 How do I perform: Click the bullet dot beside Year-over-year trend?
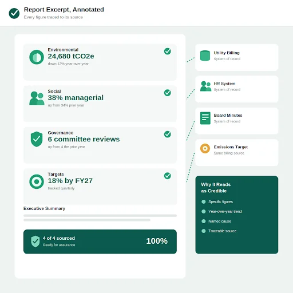(x=204, y=212)
